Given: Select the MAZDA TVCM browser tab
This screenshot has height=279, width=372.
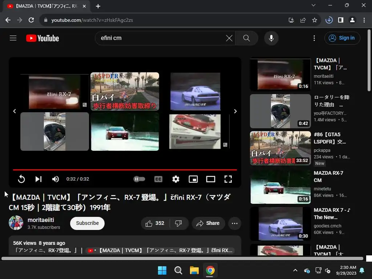Looking at the screenshot, I should tap(46, 6).
